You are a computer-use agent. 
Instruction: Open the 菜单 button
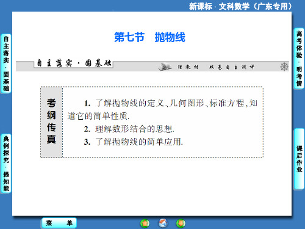point(59,223)
